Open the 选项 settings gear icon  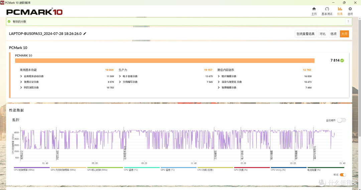[350, 9]
